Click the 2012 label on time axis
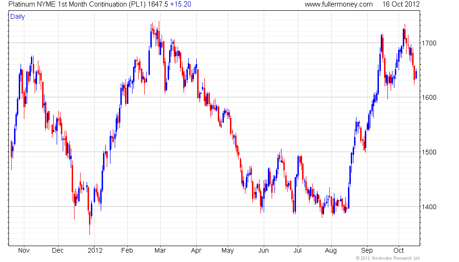The width and height of the screenshot is (459, 262). point(95,251)
